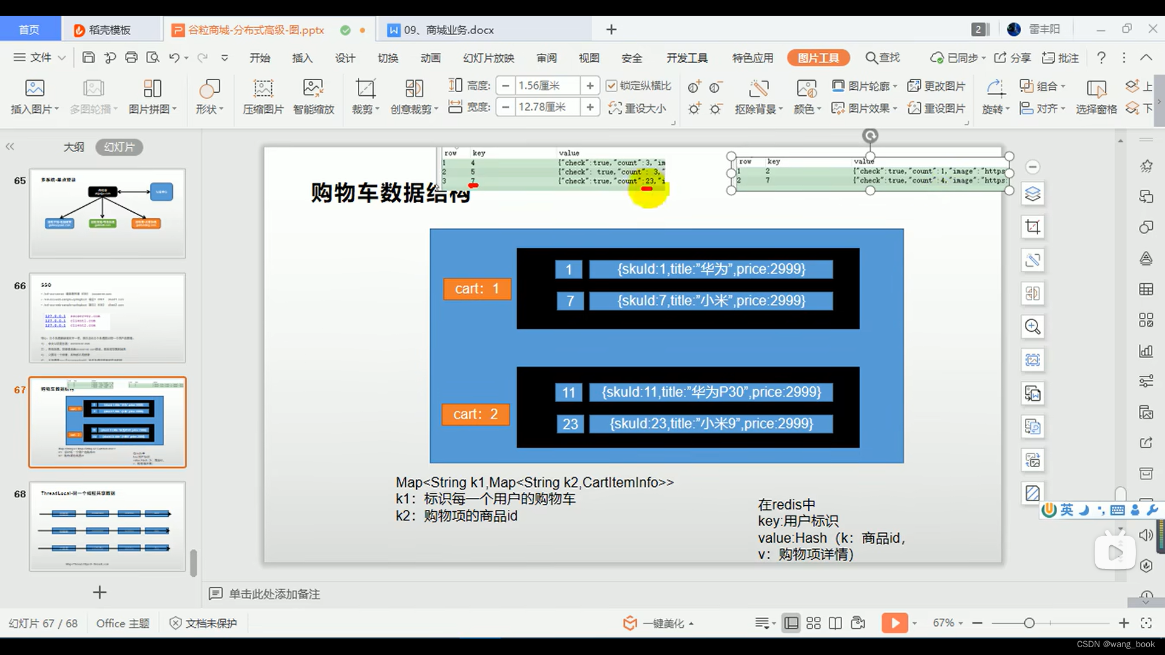The height and width of the screenshot is (655, 1165).
Task: Click the fit-to-window icon in status bar
Action: 1146,623
